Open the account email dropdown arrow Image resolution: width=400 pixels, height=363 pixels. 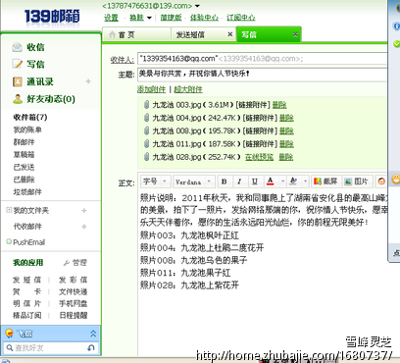[x=197, y=6]
